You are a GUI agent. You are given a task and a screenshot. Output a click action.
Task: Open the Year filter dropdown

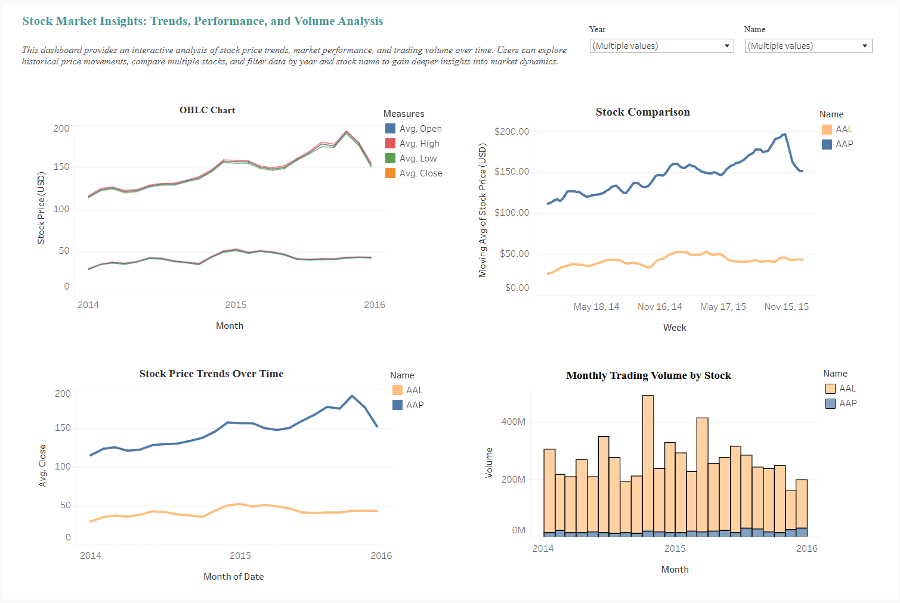pos(661,46)
